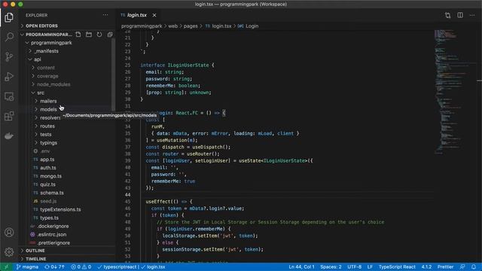Change encoding via UTF-8 status item
The width and height of the screenshot is (482, 271).
click(355, 266)
